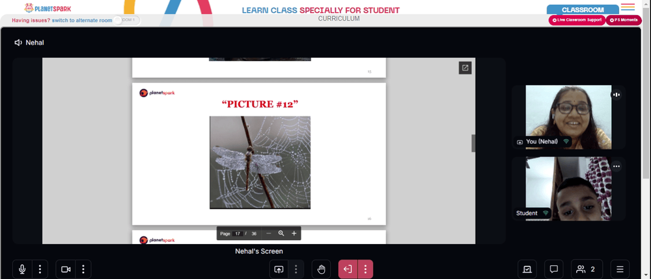Screen dimensions: 651x279
Task: Click the PlanetSpark logo
Action: point(48,8)
